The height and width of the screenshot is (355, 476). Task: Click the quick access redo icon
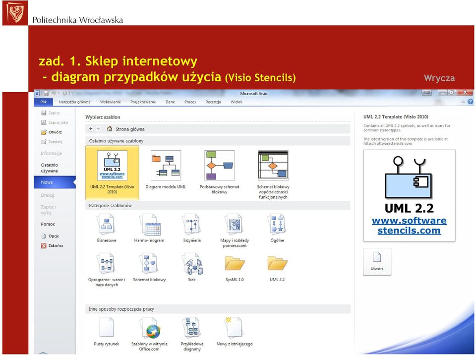(x=64, y=93)
